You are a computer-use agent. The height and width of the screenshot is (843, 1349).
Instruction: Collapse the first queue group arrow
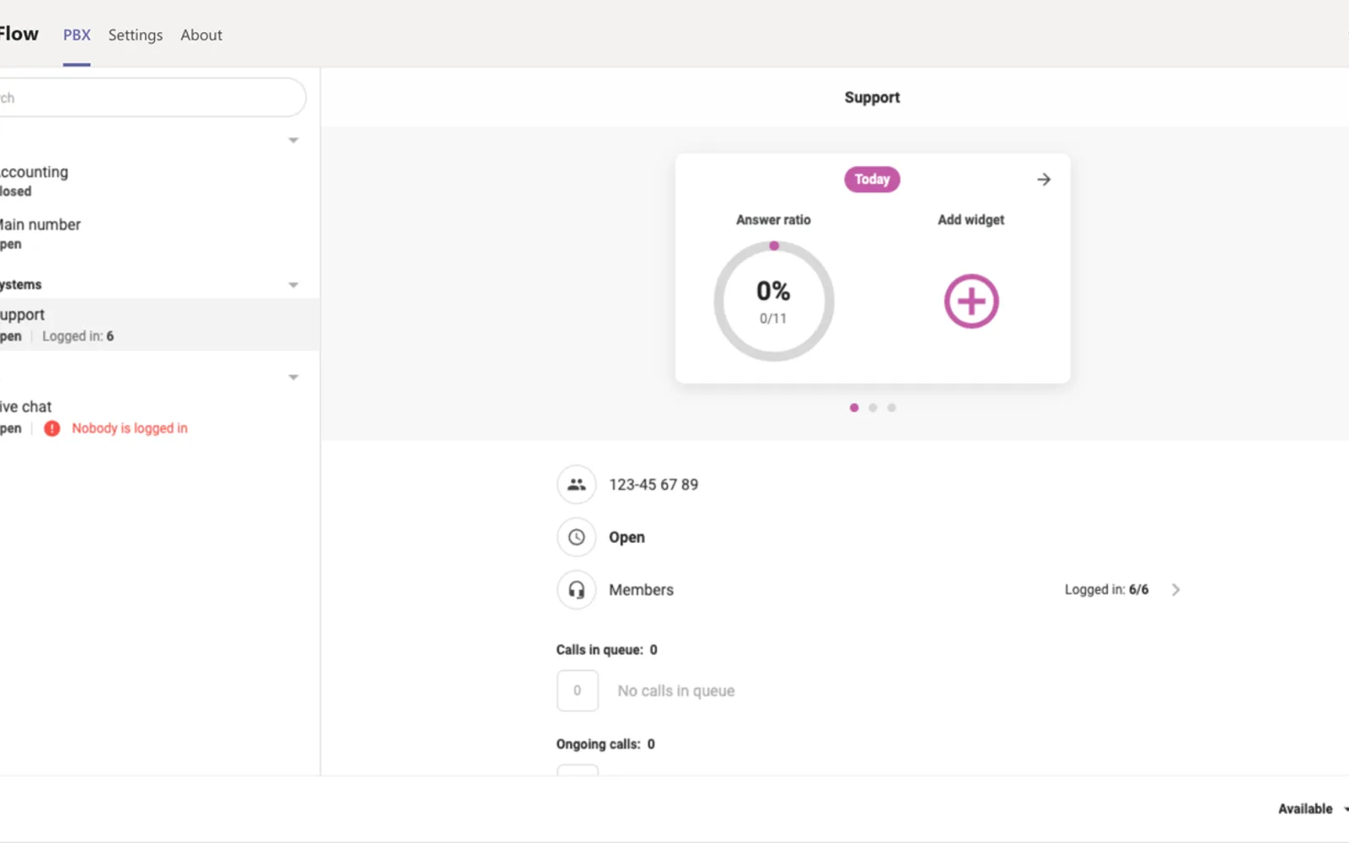(x=293, y=140)
